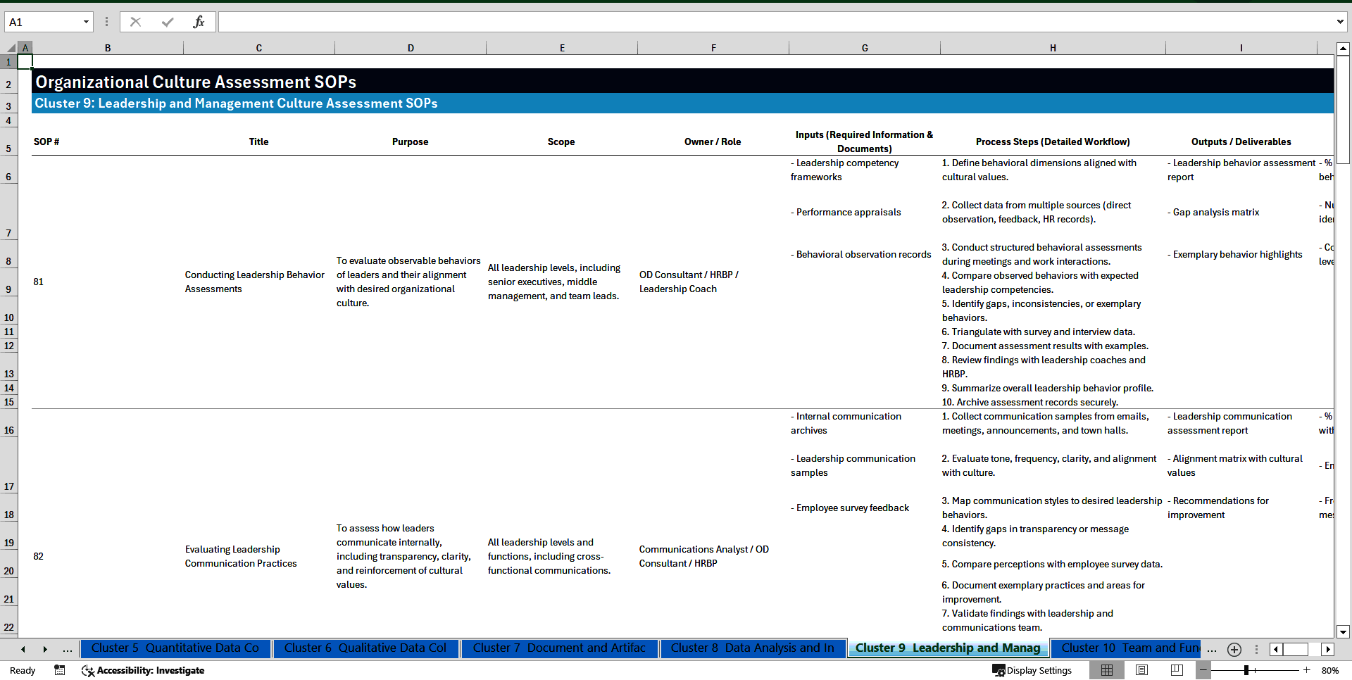Expand the formula bar with its chevron
Image resolution: width=1352 pixels, height=680 pixels.
1341,21
